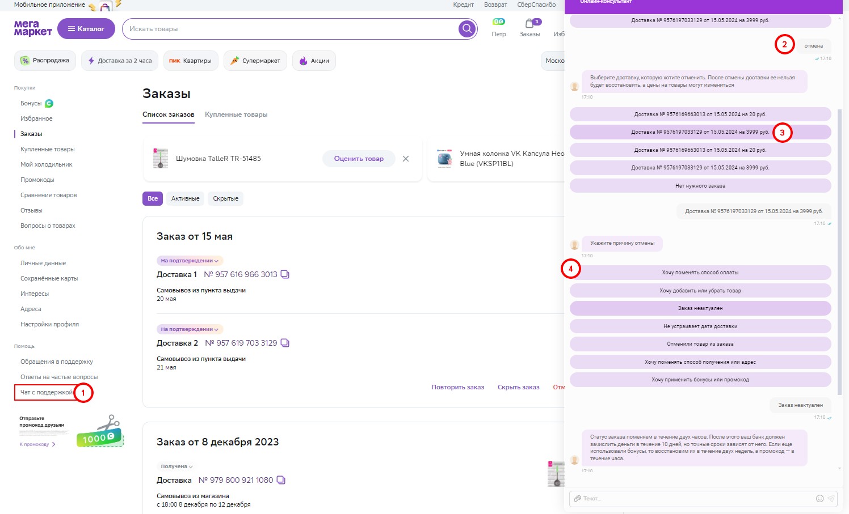Open the Супермаркет chip
Image resolution: width=849 pixels, height=514 pixels.
(x=255, y=61)
